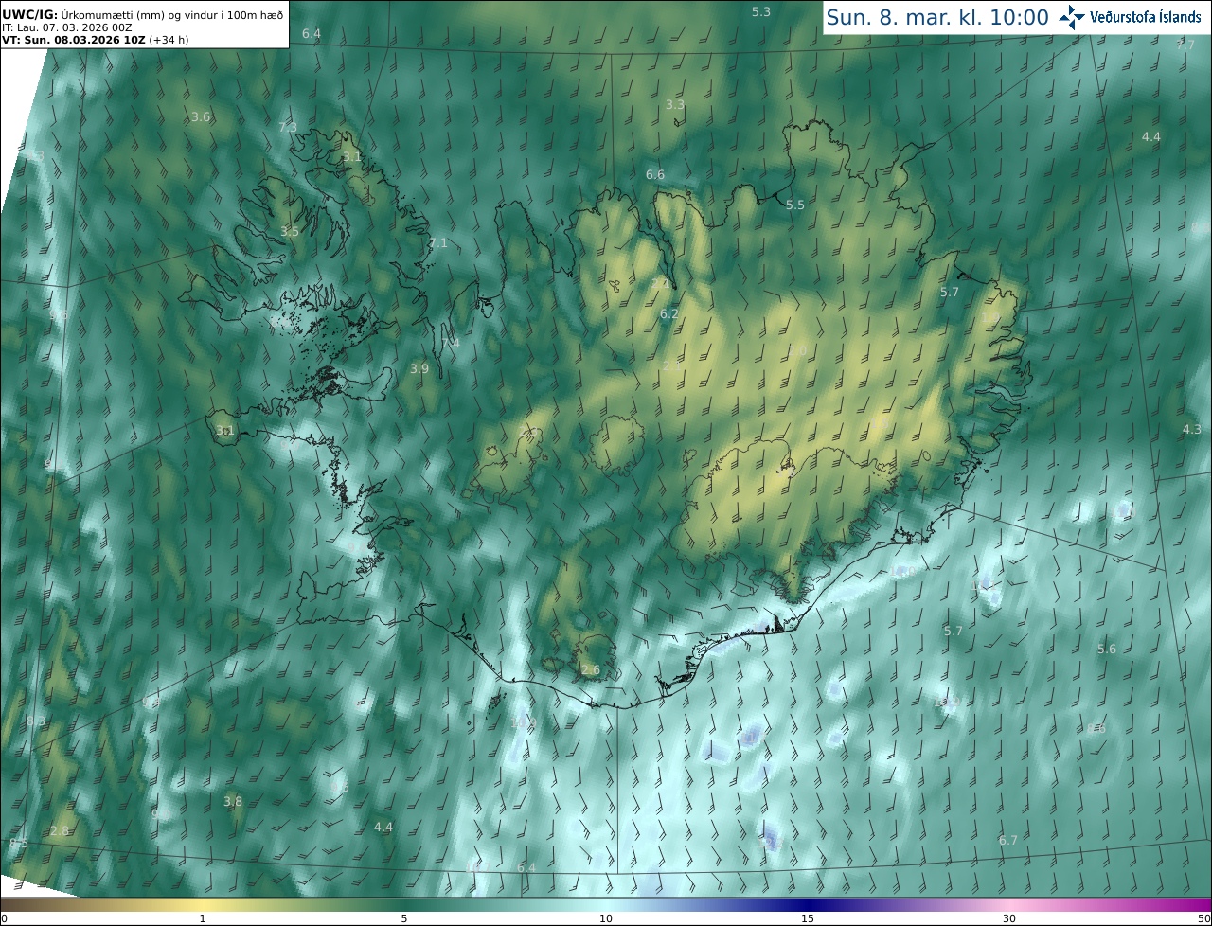Click the color scale label 5
1212x926 pixels.
(x=404, y=918)
